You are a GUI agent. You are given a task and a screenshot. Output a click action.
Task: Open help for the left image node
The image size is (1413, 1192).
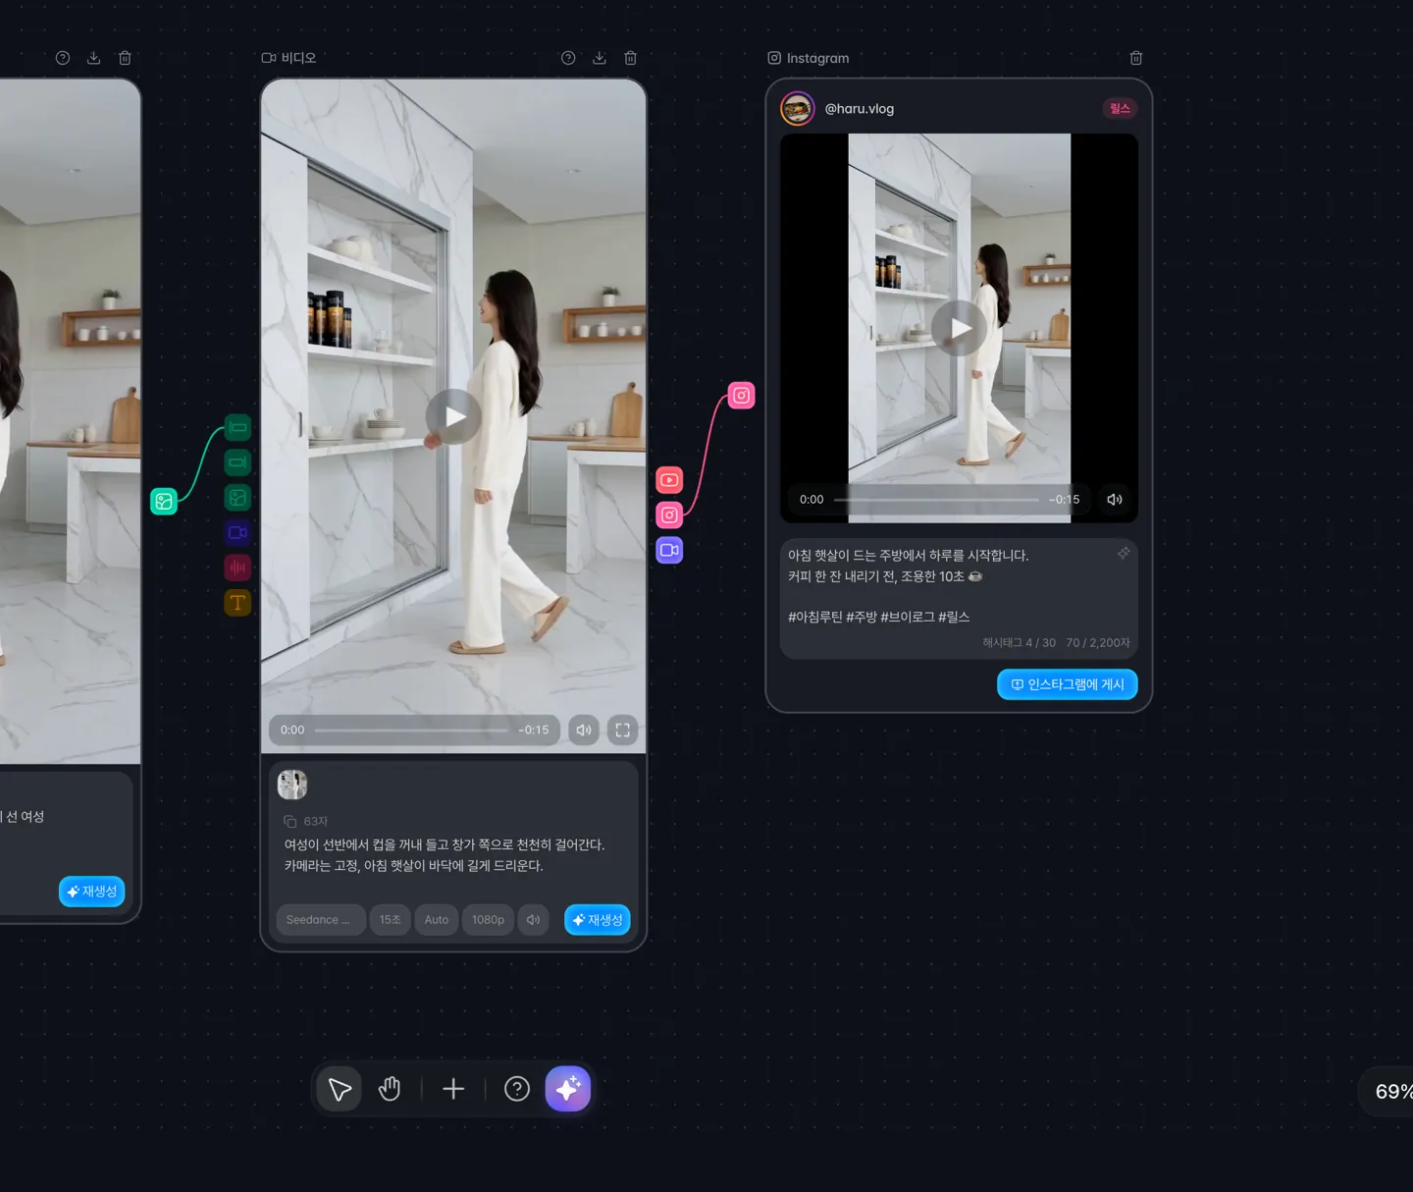(x=63, y=58)
